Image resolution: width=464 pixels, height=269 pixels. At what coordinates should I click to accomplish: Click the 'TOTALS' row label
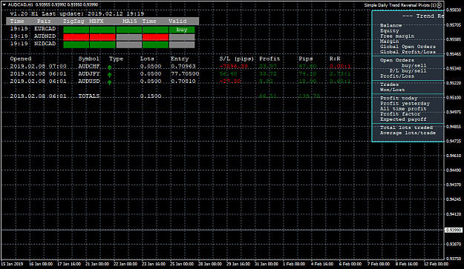coord(89,96)
